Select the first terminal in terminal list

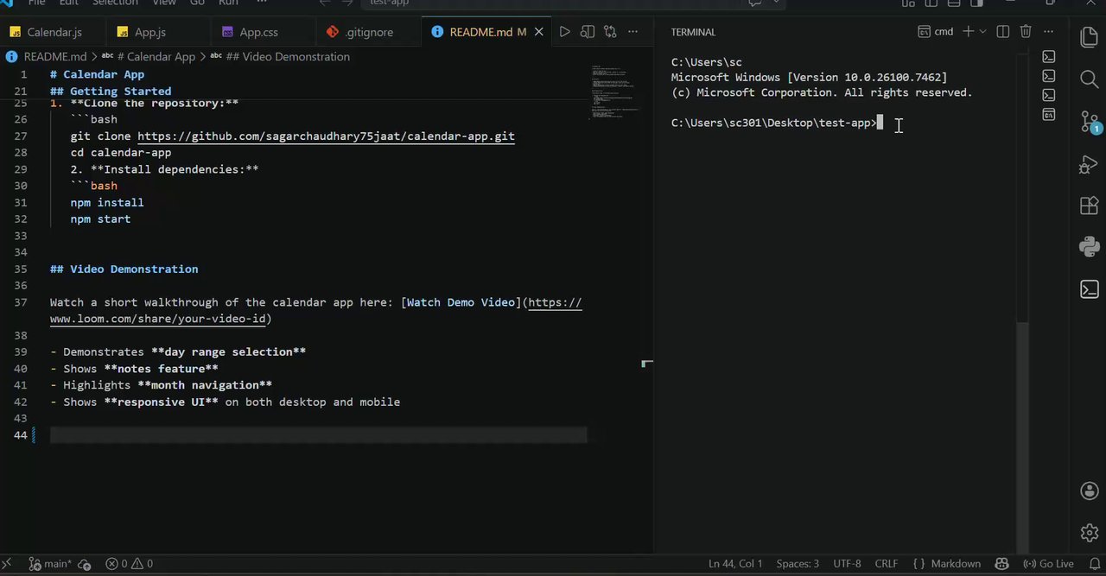tap(1048, 57)
